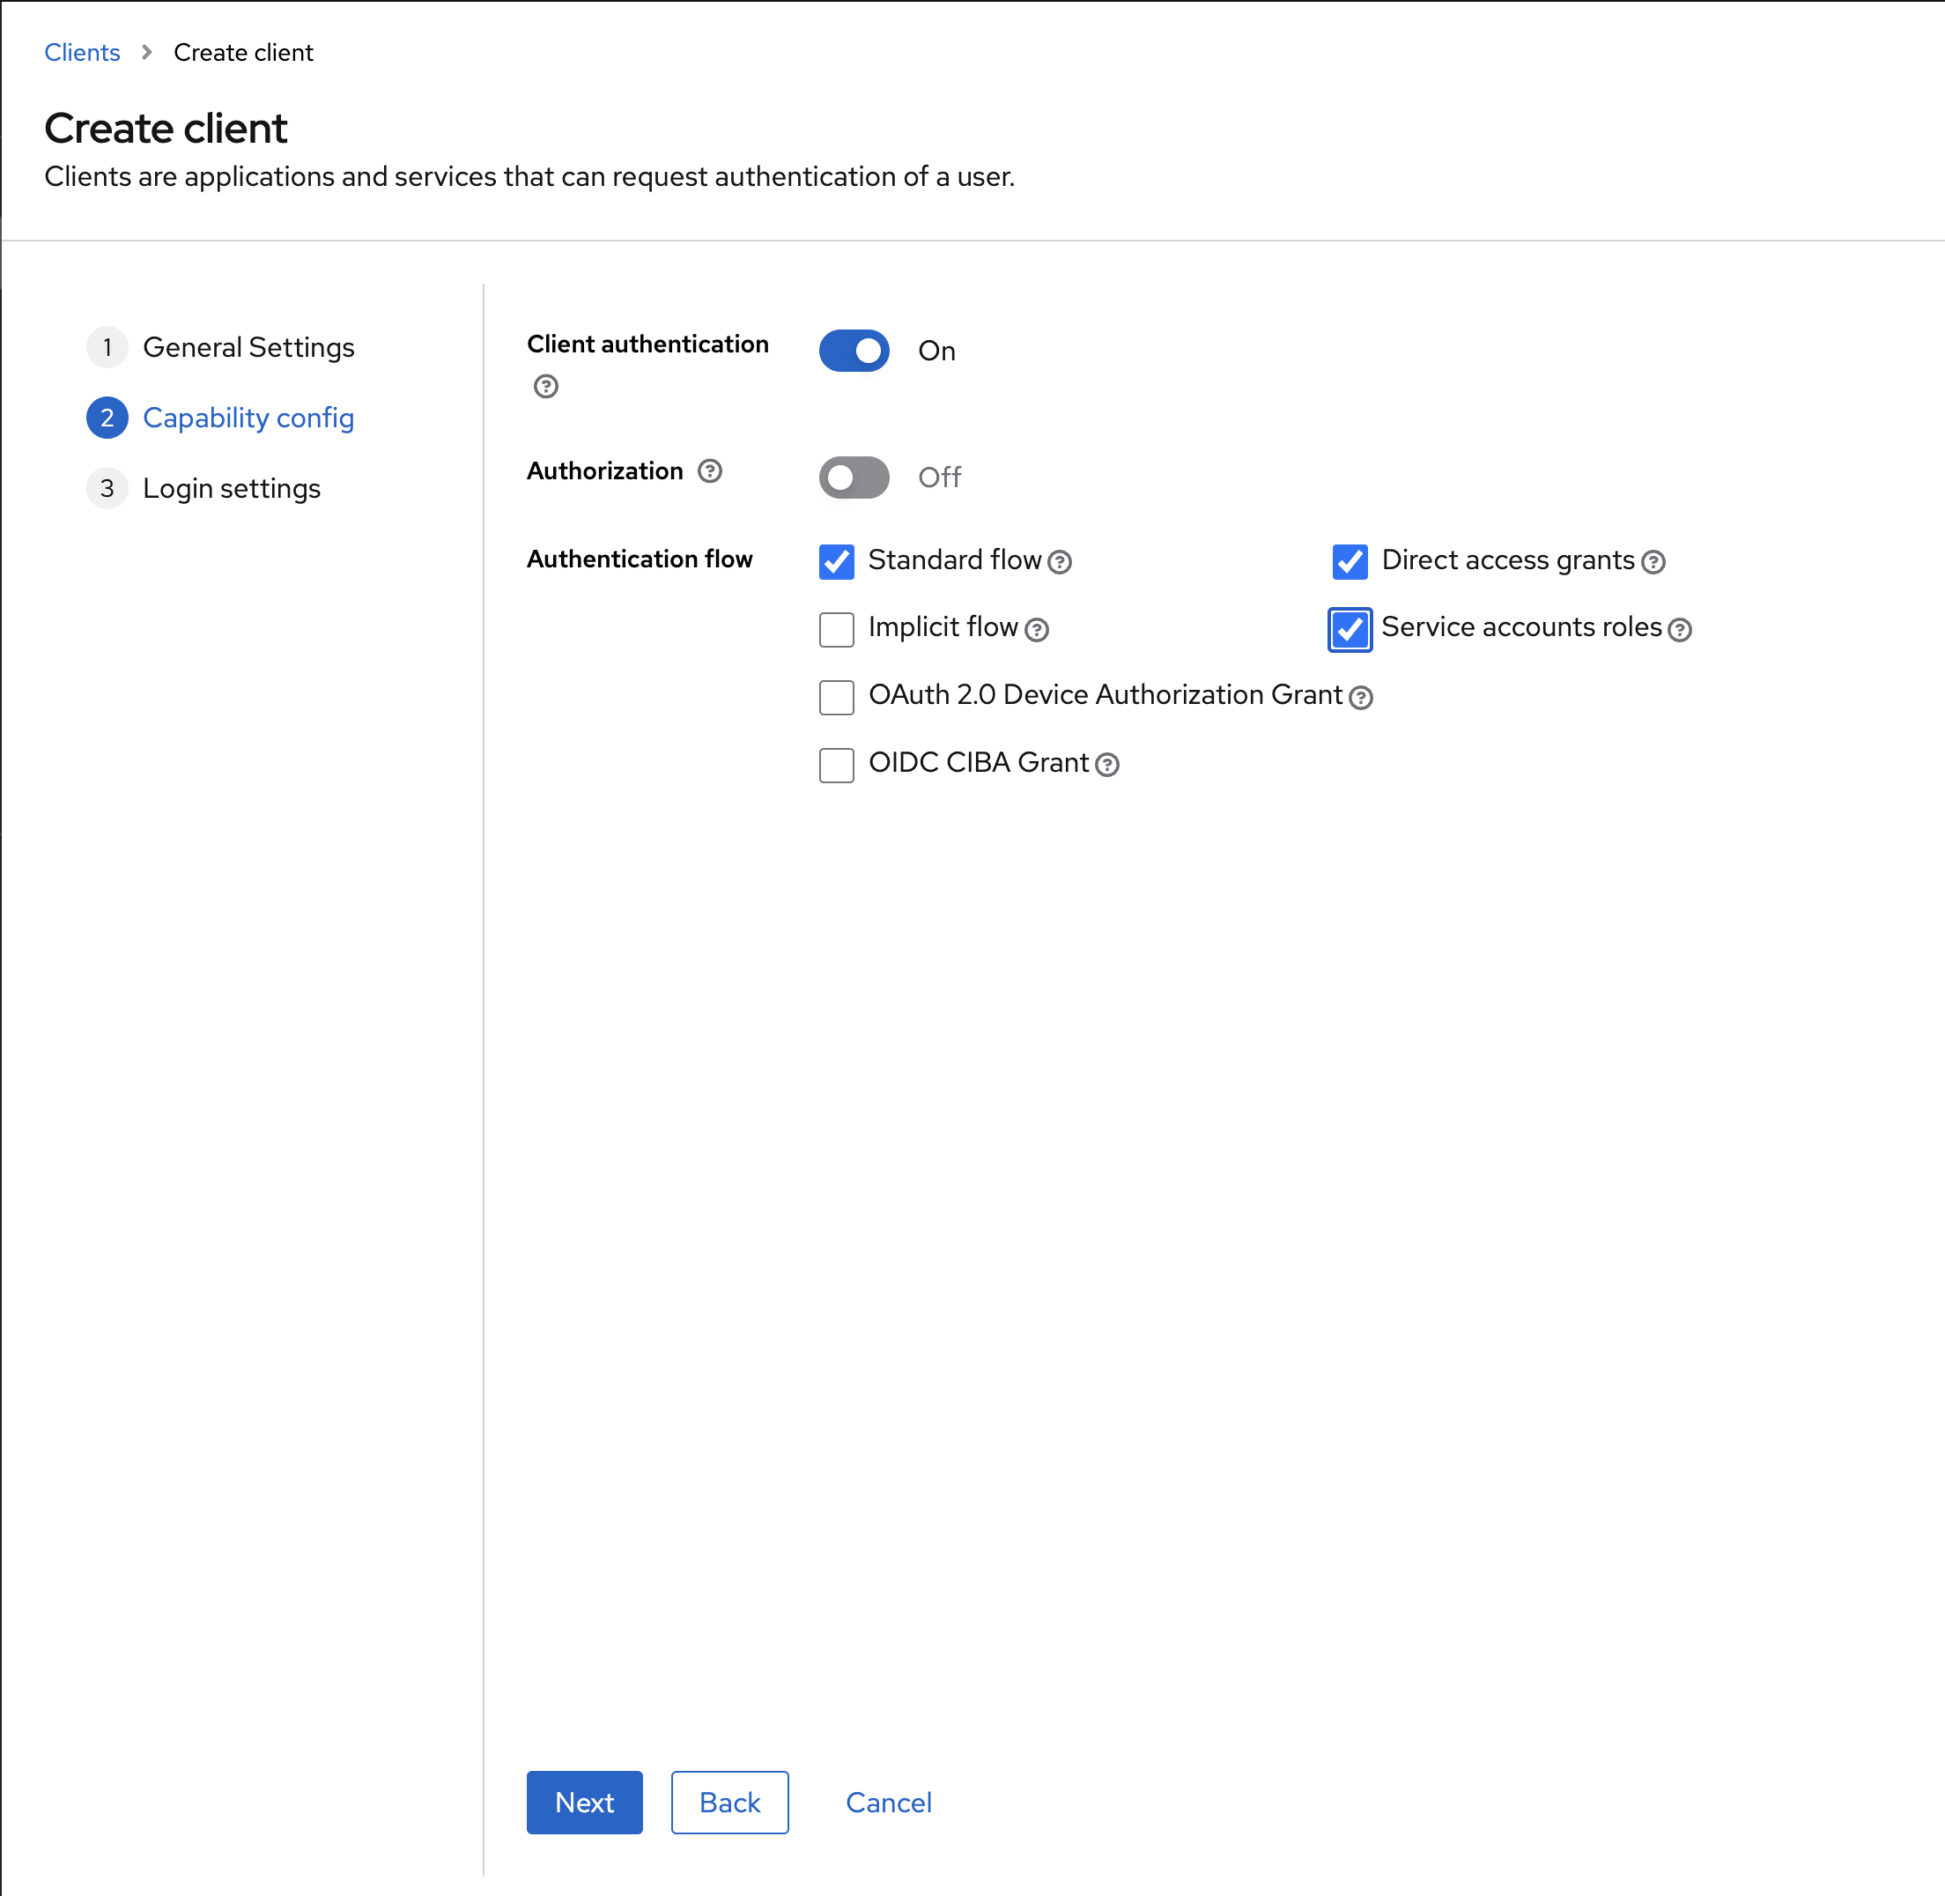Click OAuth 2.0 Device Authorization Grant help icon

coord(1361,697)
